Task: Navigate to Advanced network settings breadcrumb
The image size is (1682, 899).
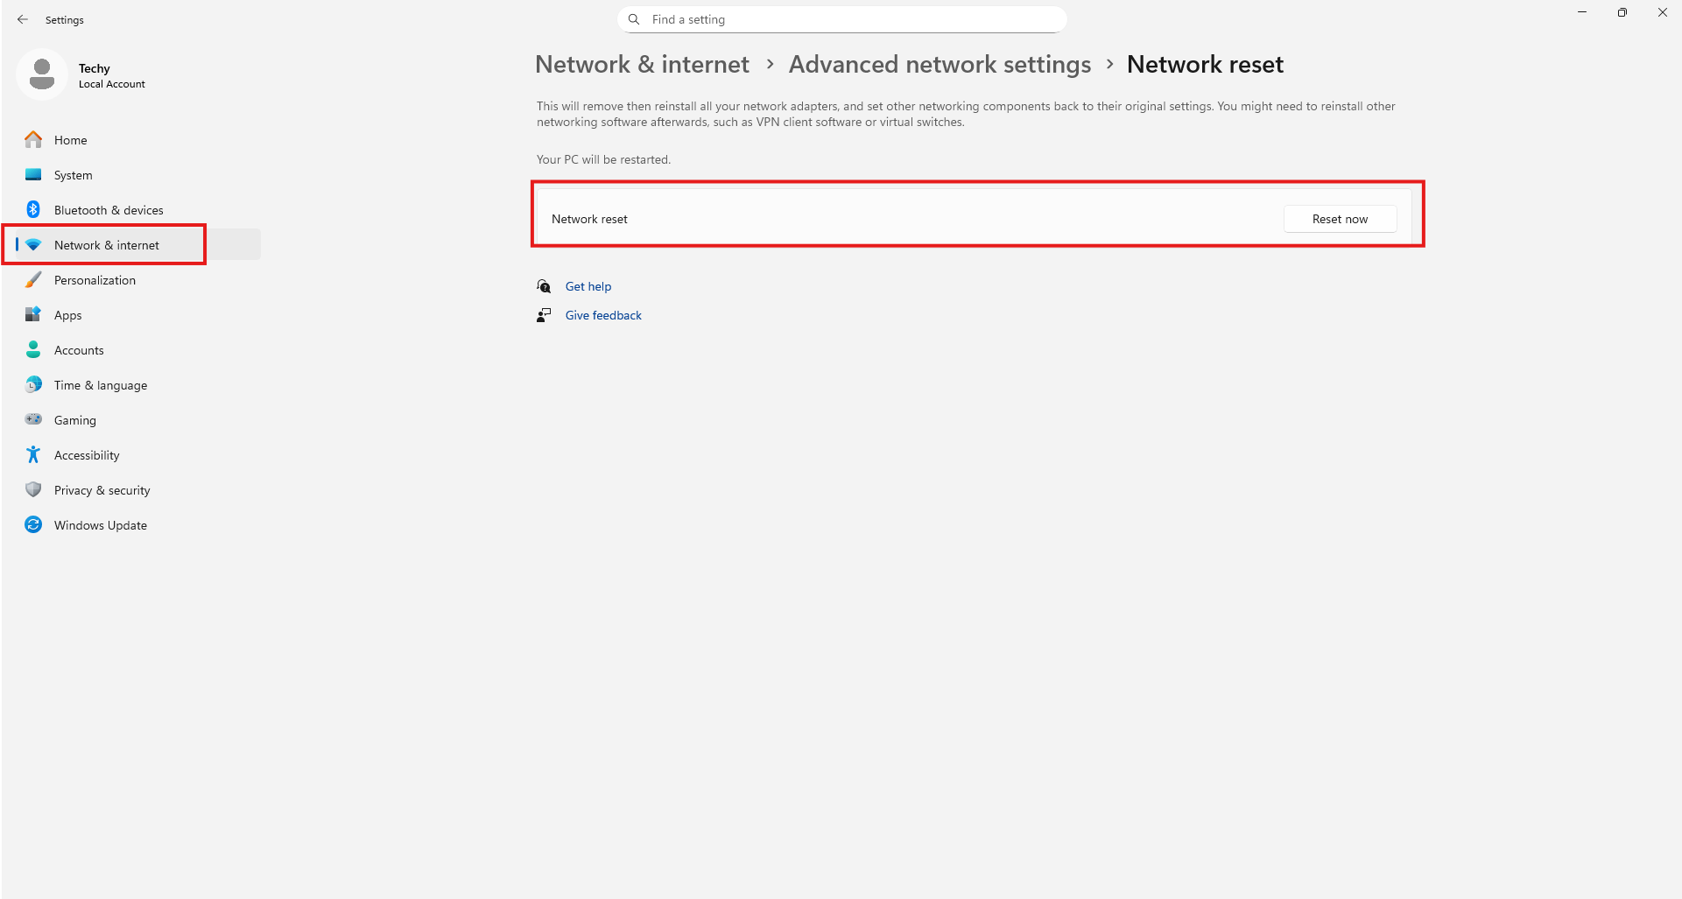Action: click(940, 65)
